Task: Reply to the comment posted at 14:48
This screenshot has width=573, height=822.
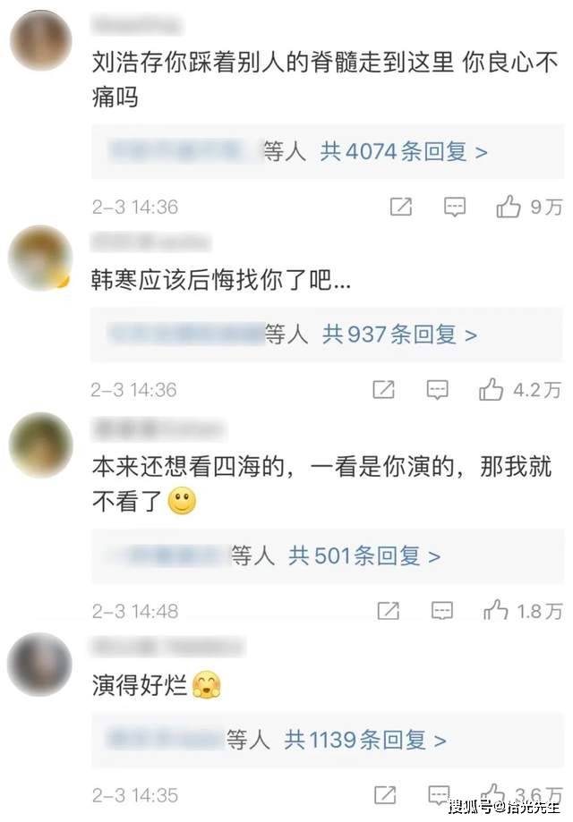Action: 441,611
